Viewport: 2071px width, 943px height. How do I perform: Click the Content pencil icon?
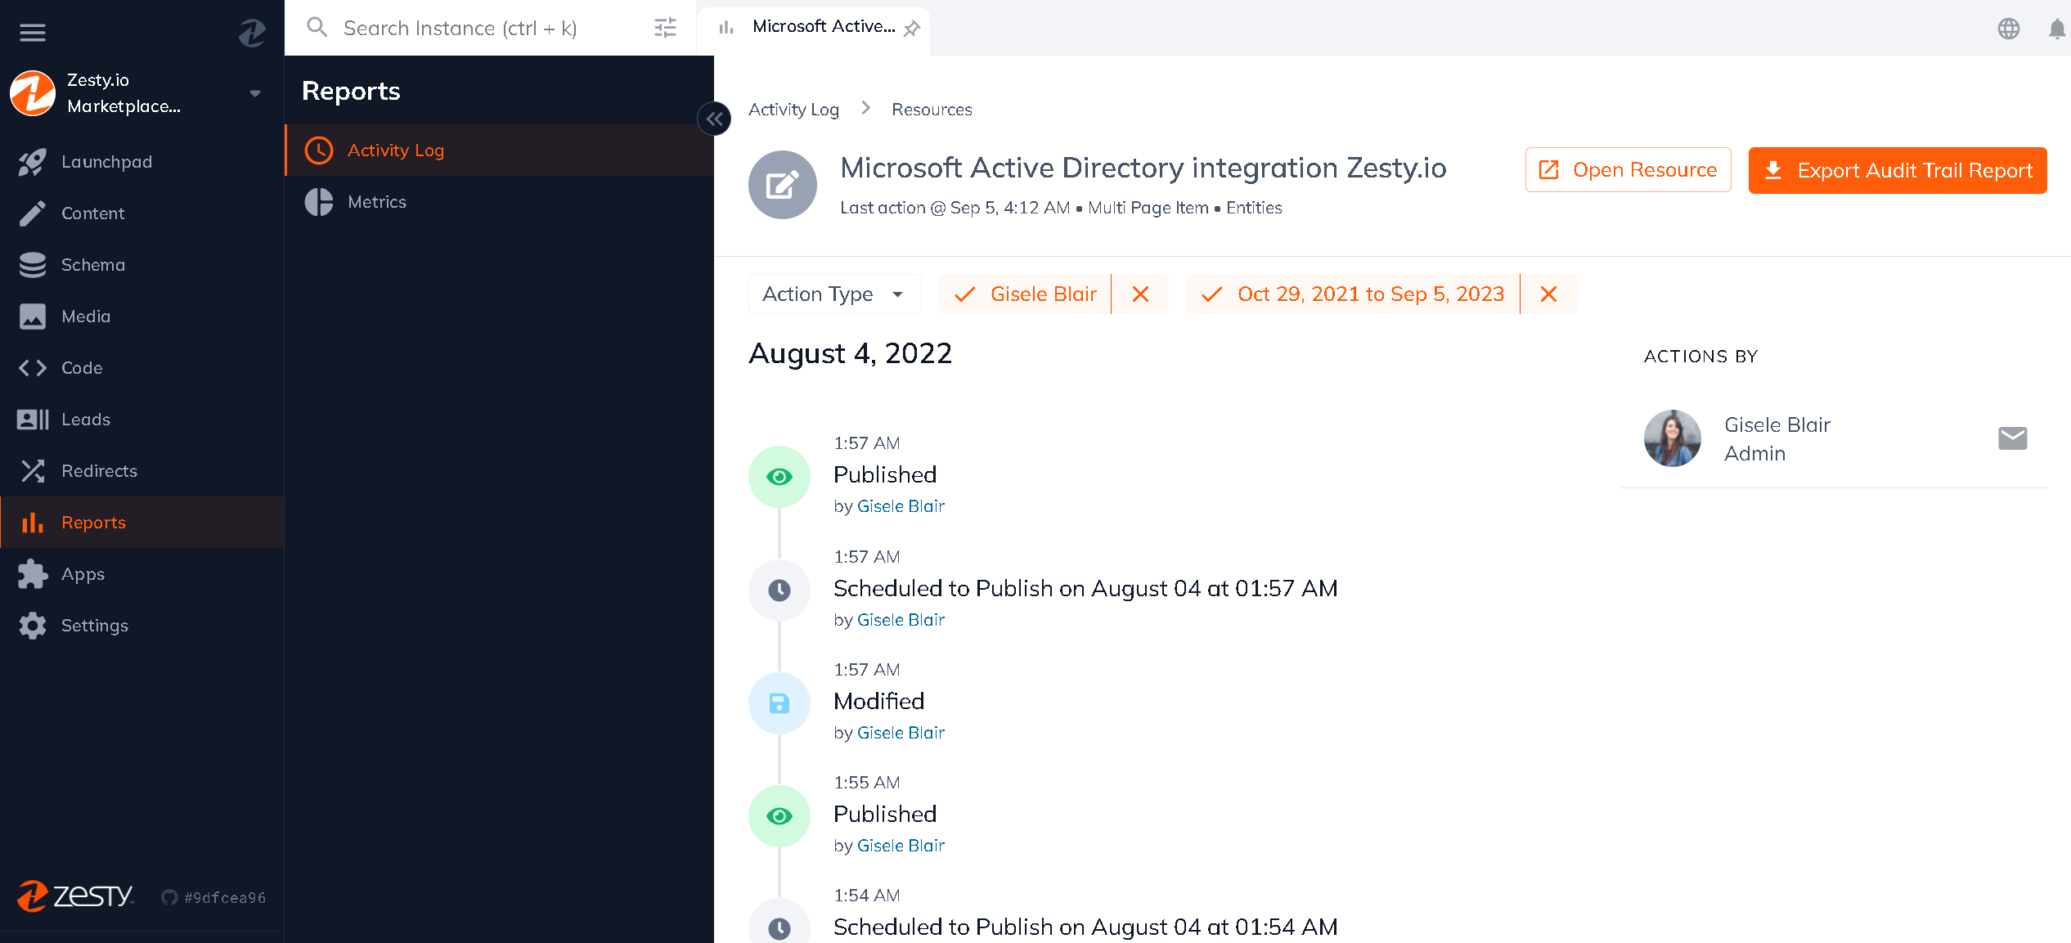click(x=33, y=213)
